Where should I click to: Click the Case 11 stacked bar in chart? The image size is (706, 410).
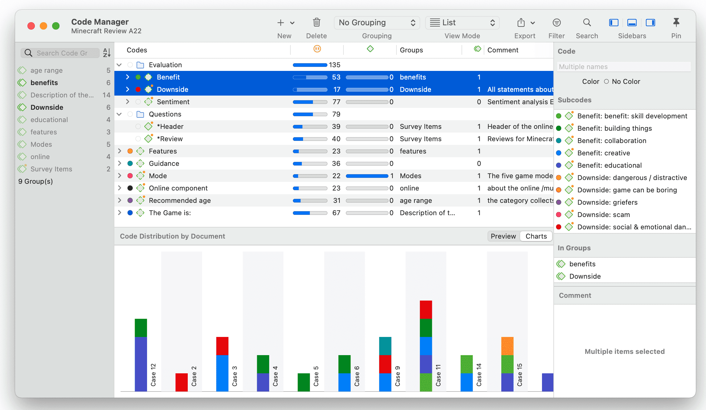click(x=426, y=346)
